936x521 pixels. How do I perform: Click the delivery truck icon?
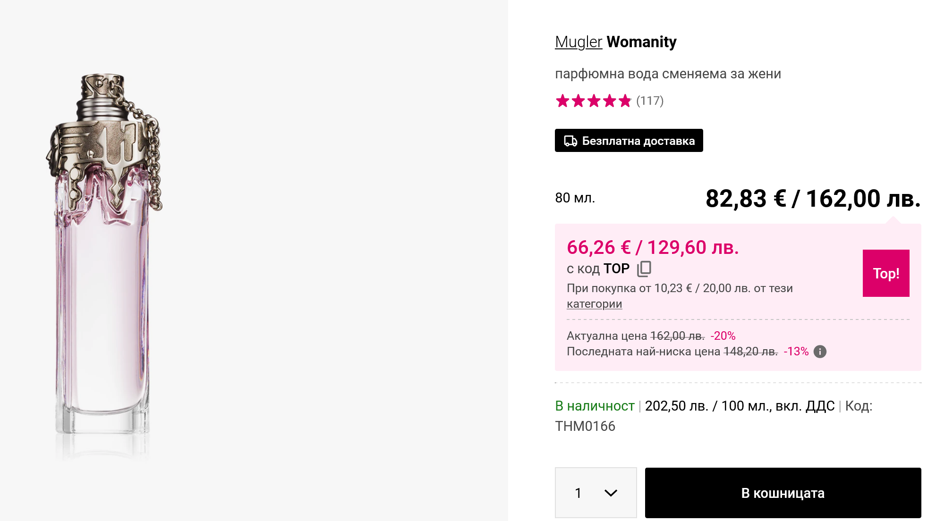pyautogui.click(x=570, y=141)
